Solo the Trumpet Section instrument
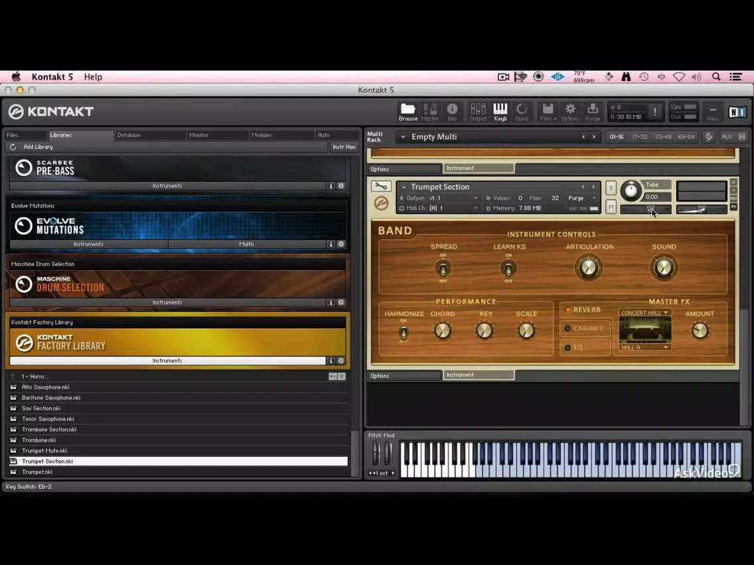This screenshot has width=754, height=565. [x=611, y=188]
